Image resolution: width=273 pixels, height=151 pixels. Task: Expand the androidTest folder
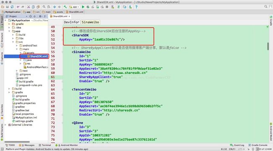tap(17, 46)
